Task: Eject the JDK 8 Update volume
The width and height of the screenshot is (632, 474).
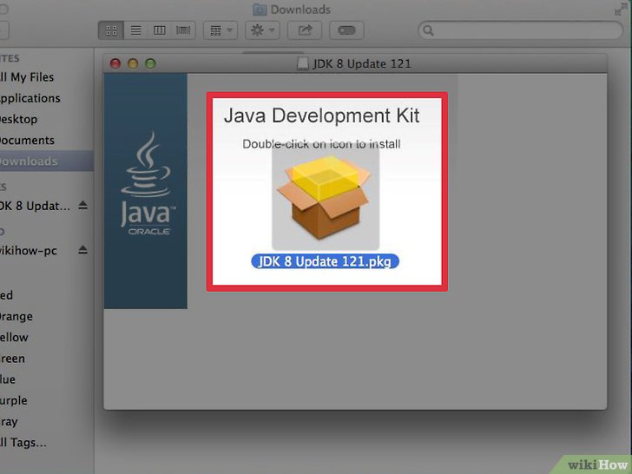Action: pos(82,206)
